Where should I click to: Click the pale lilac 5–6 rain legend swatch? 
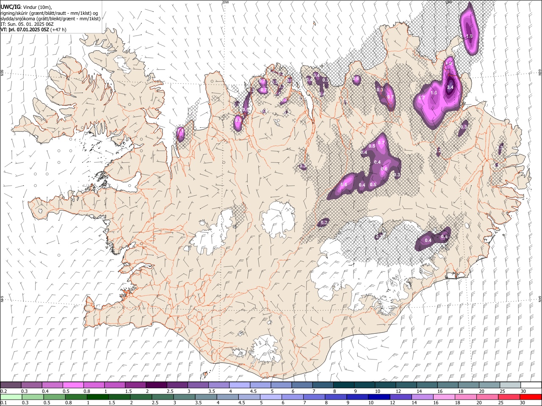[x=271, y=397]
